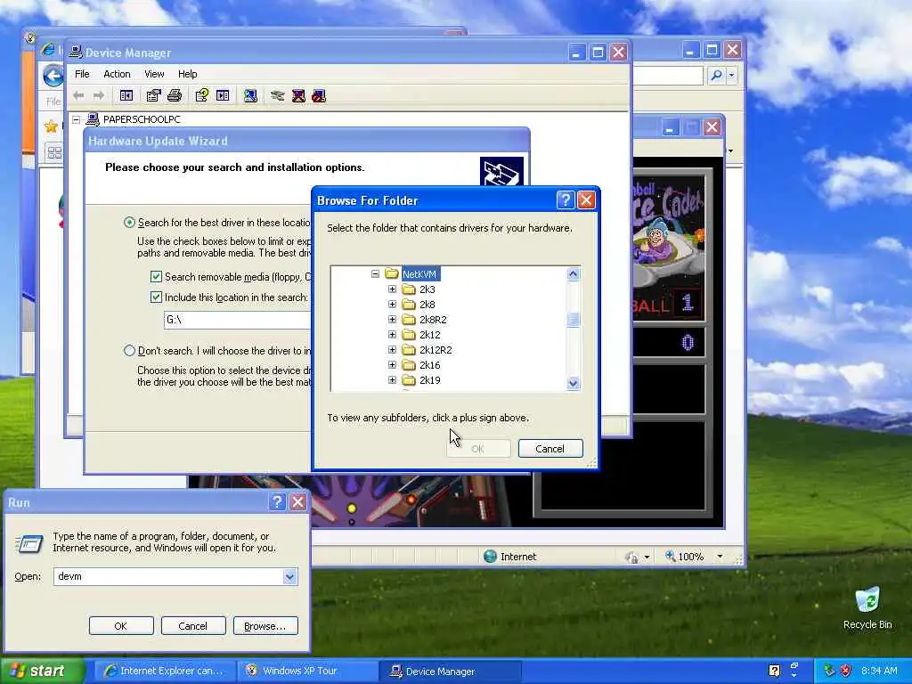Expand the 2k8R2 folder
This screenshot has width=912, height=684.
pyautogui.click(x=392, y=320)
